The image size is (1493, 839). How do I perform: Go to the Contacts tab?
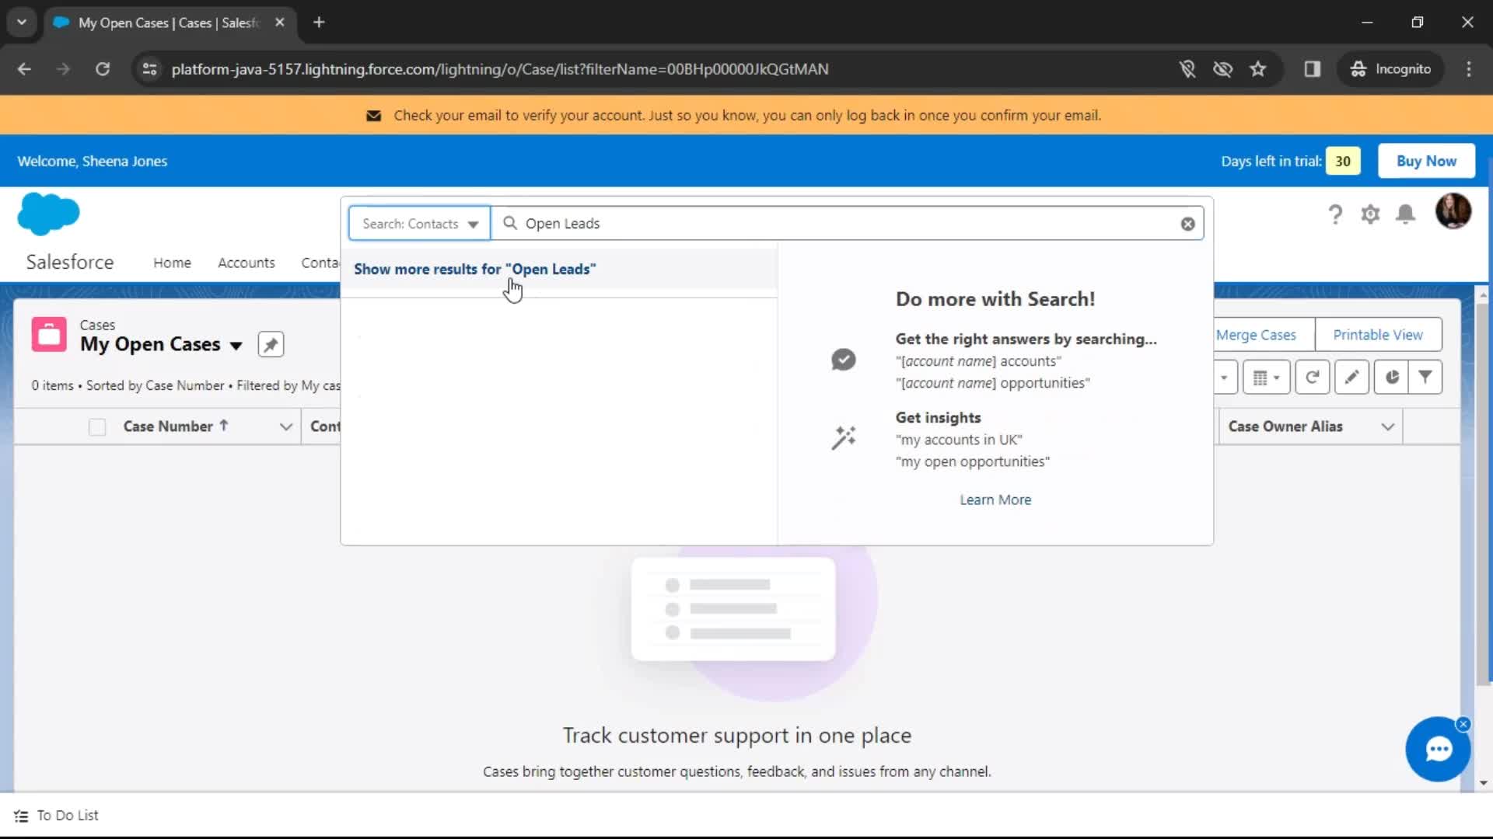tap(320, 263)
